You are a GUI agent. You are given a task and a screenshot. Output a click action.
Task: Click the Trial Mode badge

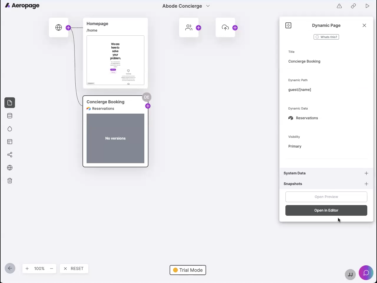[x=188, y=270]
